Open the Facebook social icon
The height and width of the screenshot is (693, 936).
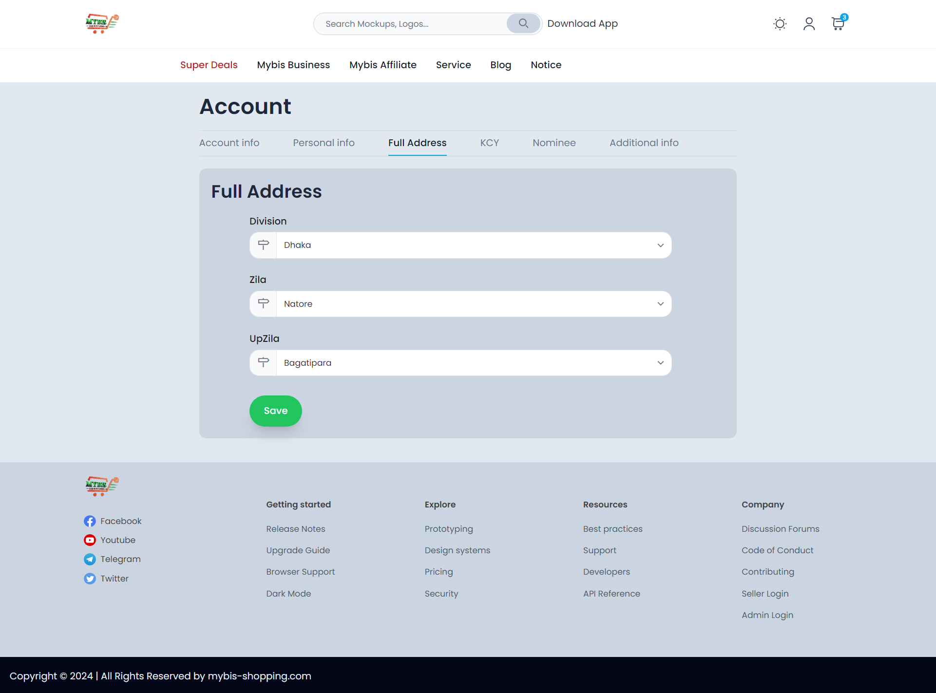point(90,521)
